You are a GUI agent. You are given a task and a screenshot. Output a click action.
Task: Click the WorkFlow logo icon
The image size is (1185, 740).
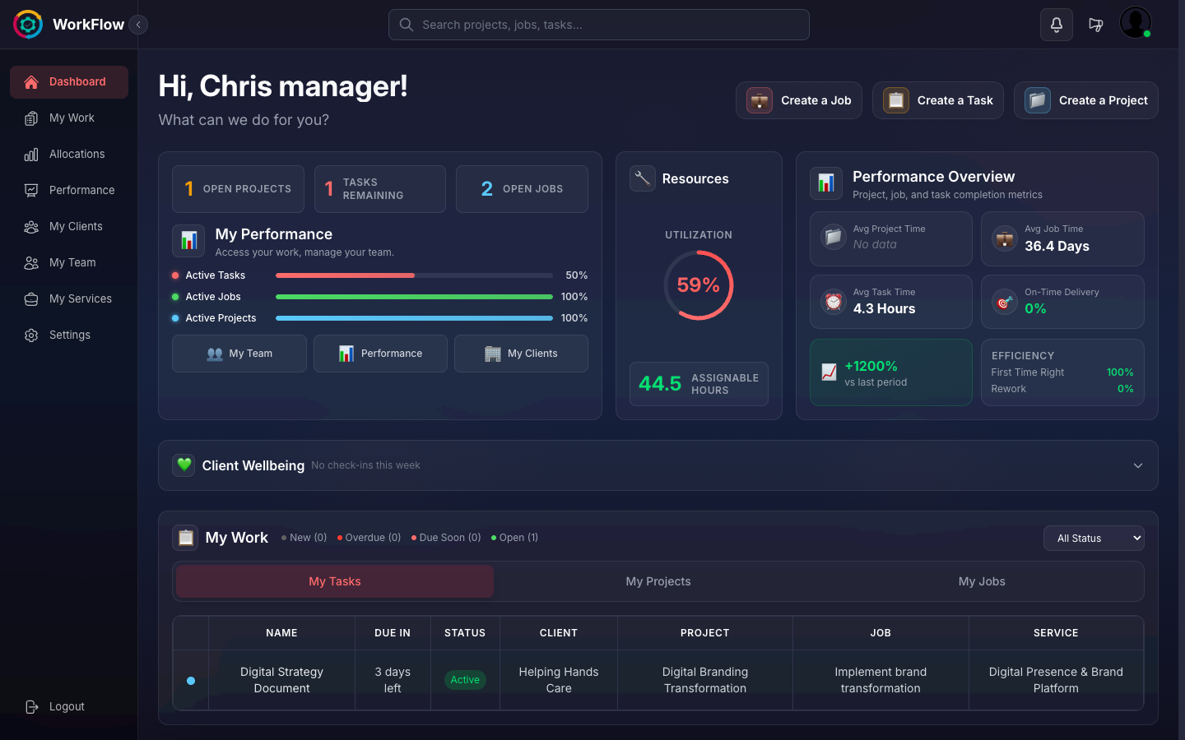click(27, 24)
